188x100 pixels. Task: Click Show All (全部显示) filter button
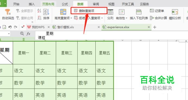pyautogui.click(x=24, y=11)
